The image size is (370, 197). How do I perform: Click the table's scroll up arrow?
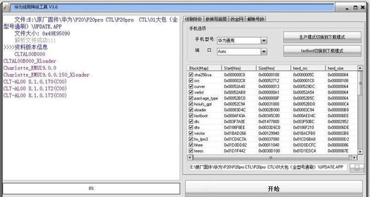click(360, 68)
